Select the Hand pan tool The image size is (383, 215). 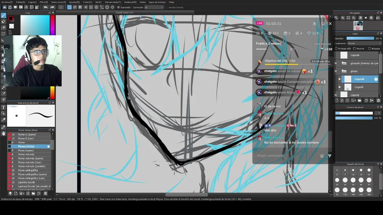3,133
